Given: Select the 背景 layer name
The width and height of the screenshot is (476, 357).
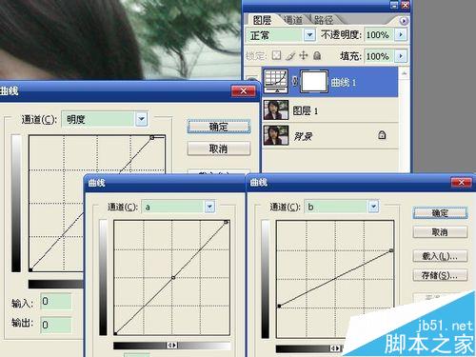Looking at the screenshot, I should coord(303,136).
